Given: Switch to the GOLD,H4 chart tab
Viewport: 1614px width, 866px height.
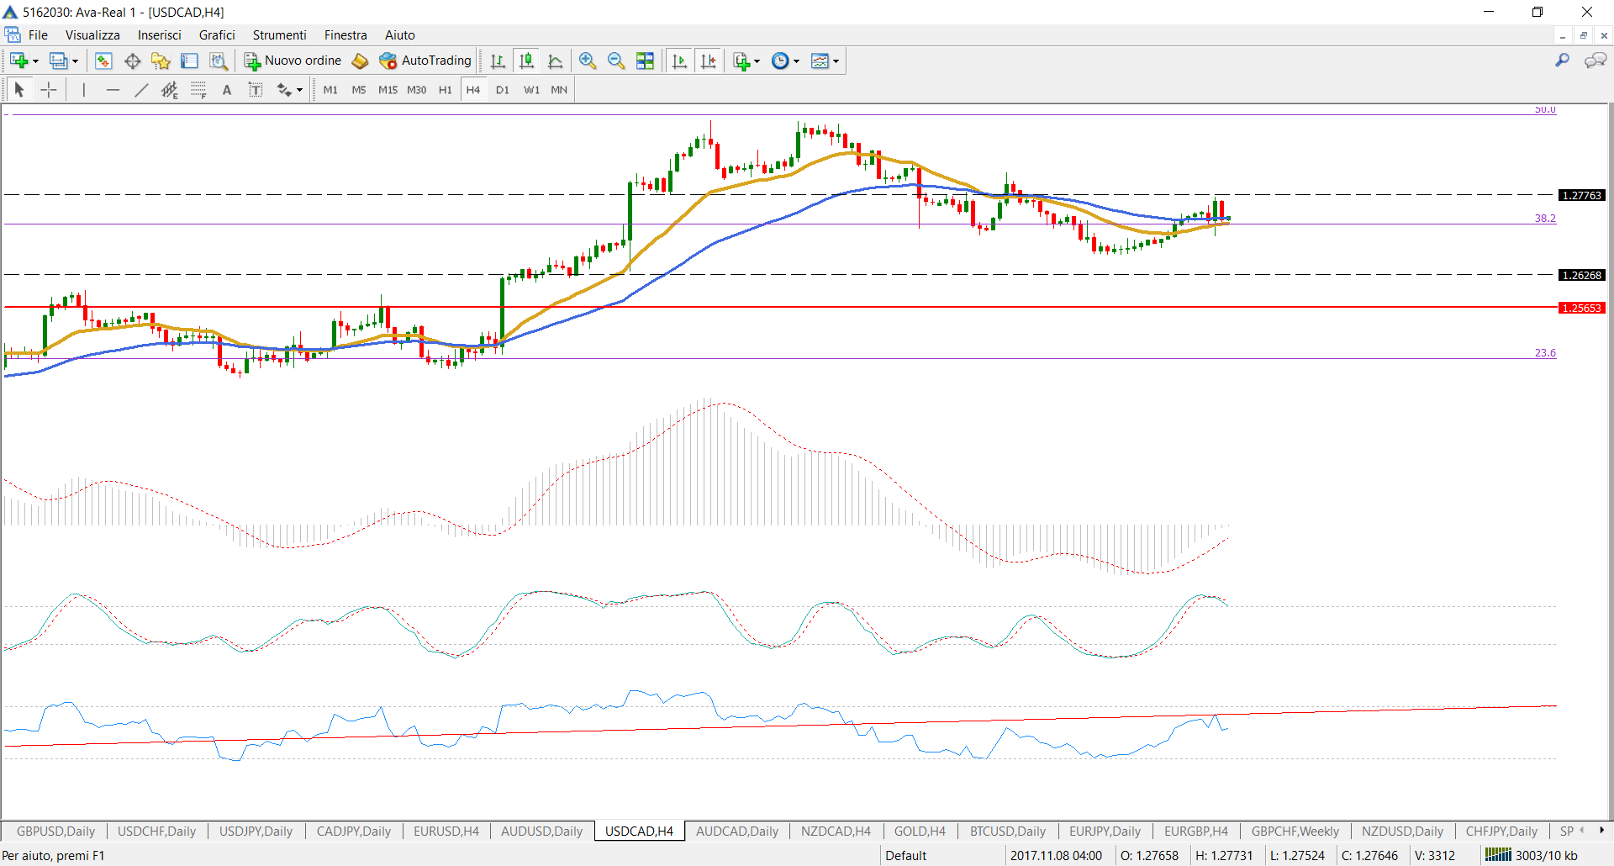Looking at the screenshot, I should pos(920,831).
